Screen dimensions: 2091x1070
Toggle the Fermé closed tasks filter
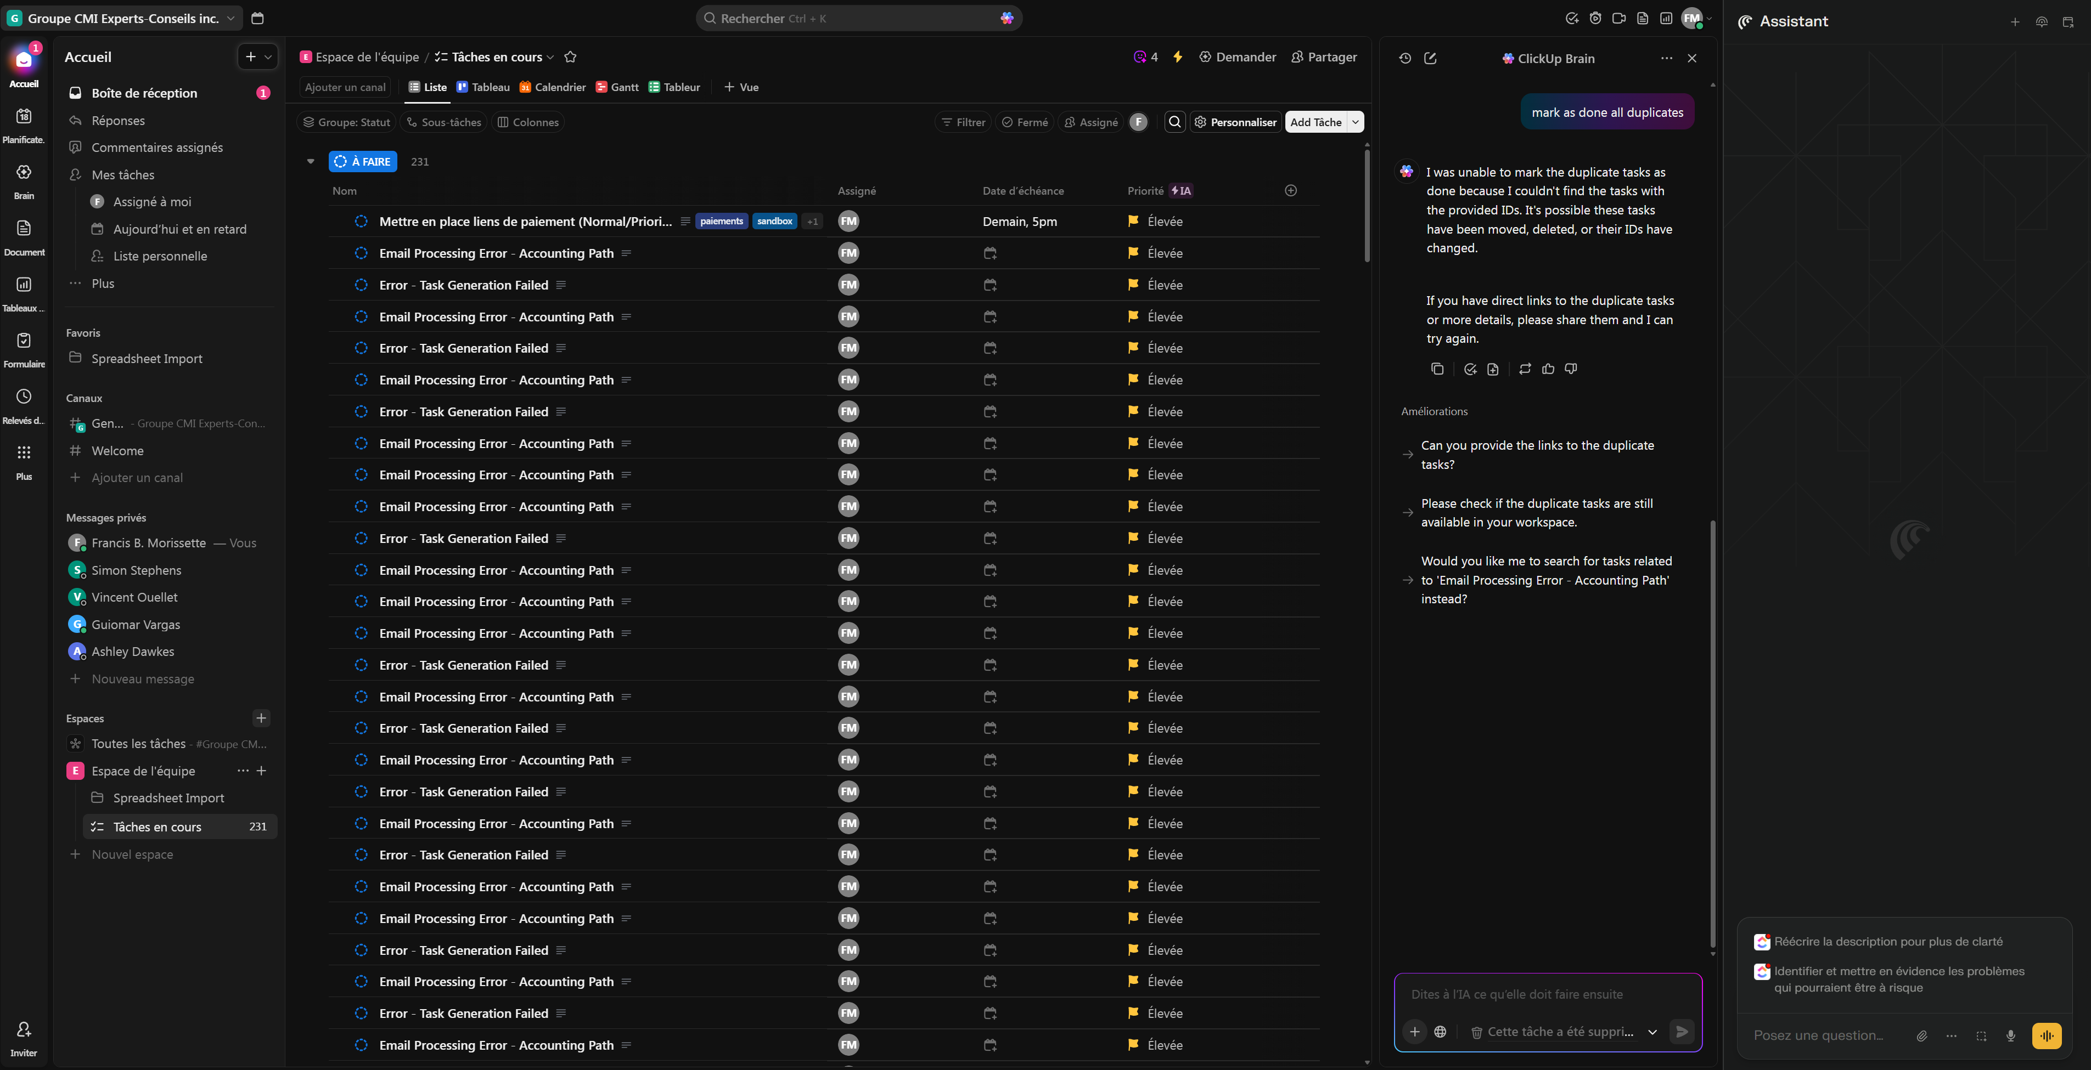tap(1025, 122)
